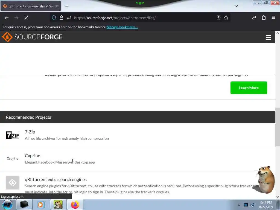Image resolution: width=280 pixels, height=210 pixels.
Task: Open the hamster Box taskbar app
Action: click(x=58, y=205)
